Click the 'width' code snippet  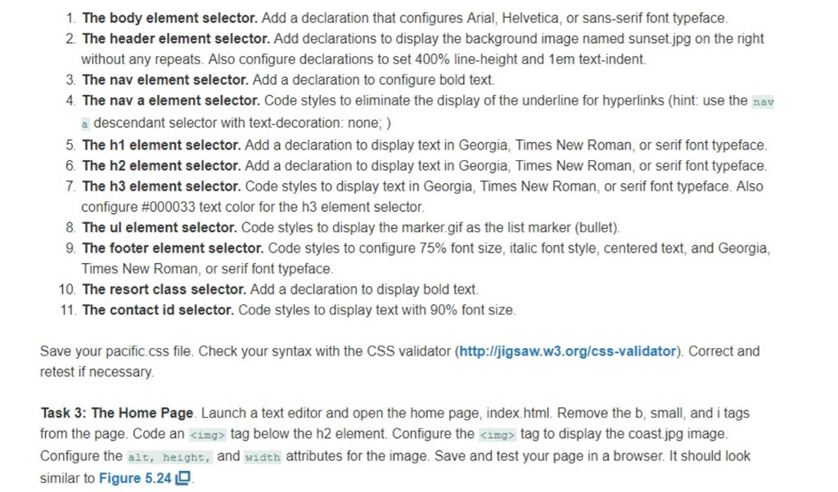tap(264, 457)
